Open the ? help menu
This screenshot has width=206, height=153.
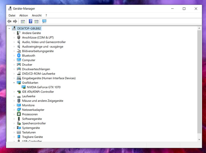coord(46,15)
